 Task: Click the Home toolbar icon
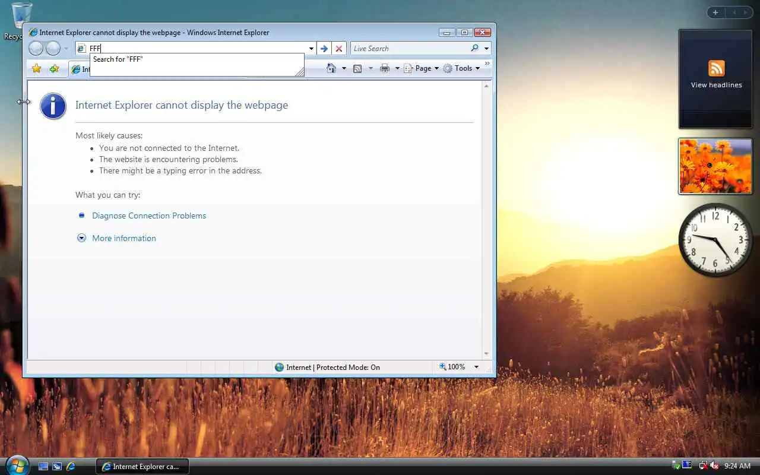332,68
